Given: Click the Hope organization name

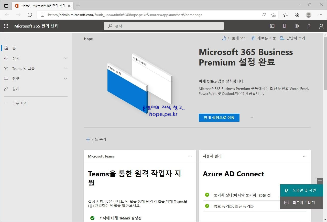Looking at the screenshot, I should [x=88, y=39].
